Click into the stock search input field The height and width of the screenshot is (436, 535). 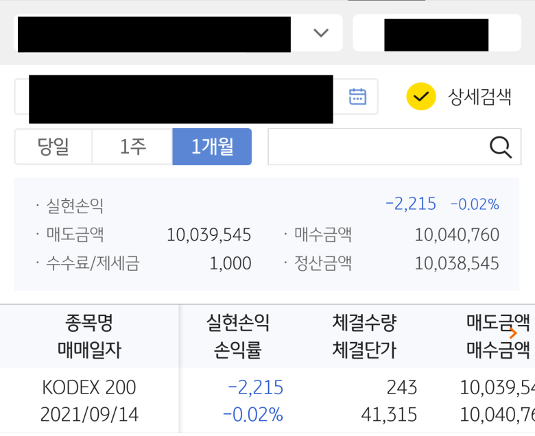[x=394, y=147]
